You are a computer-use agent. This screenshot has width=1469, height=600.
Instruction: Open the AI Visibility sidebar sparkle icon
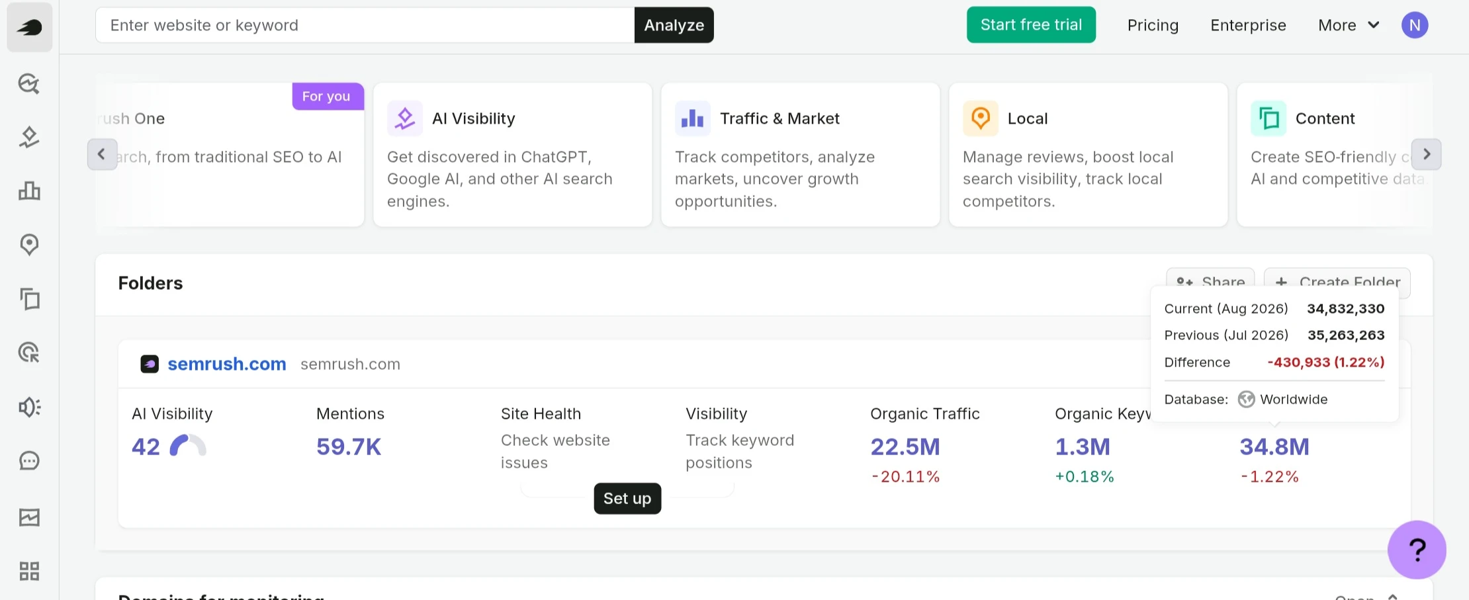point(29,137)
